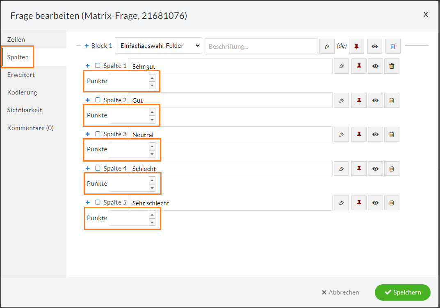Edit Block 1 label with pencil icon
440x308 pixels.
[327, 46]
